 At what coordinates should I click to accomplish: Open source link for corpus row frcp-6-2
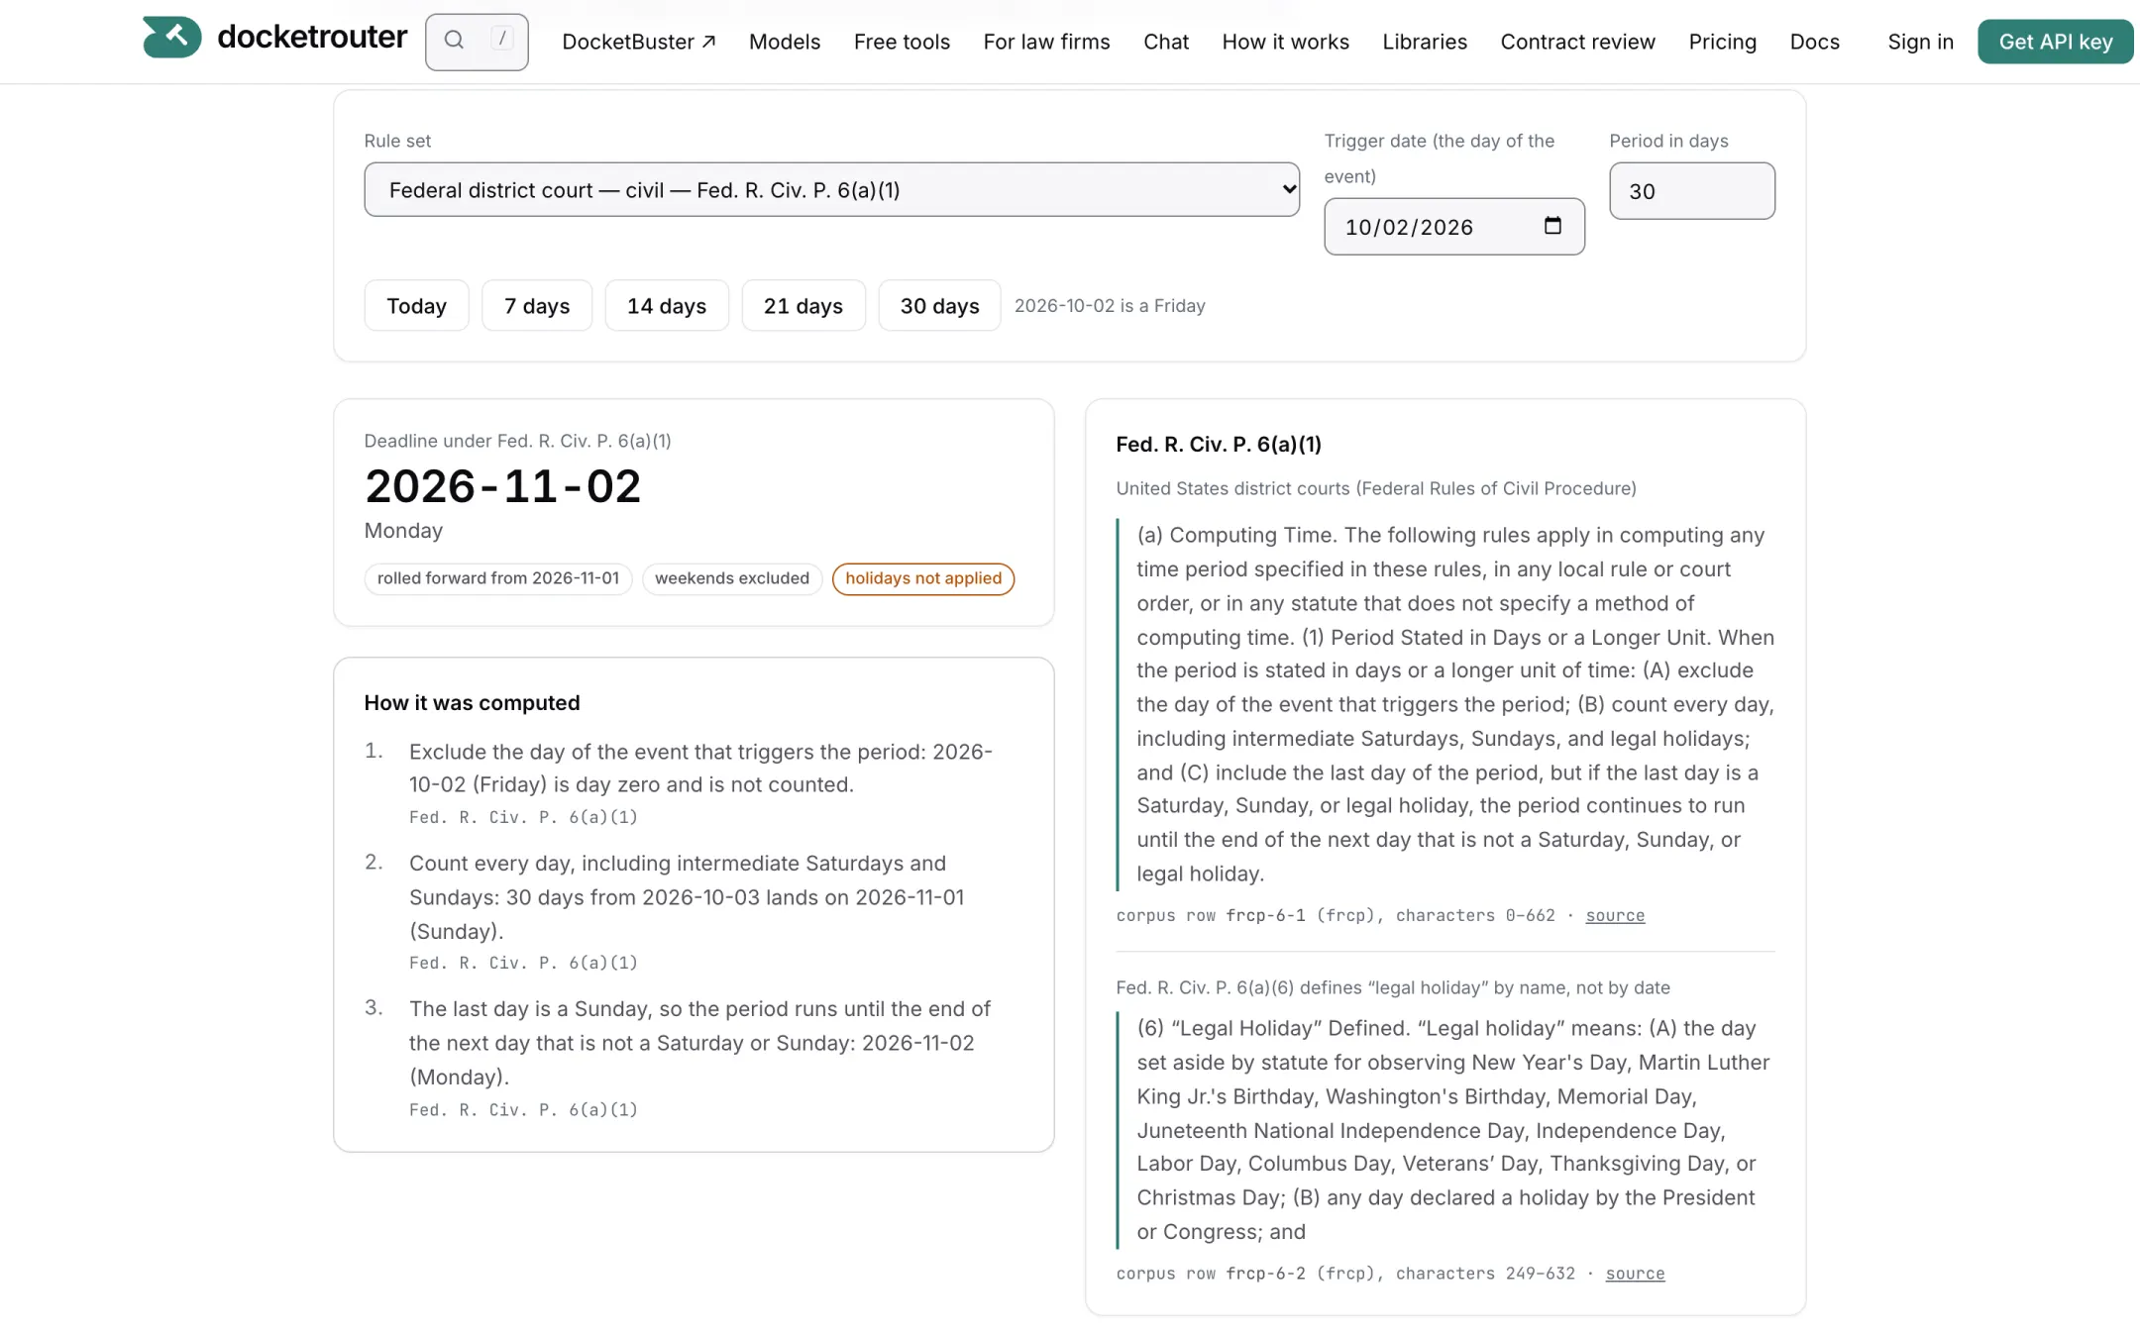[1635, 1274]
